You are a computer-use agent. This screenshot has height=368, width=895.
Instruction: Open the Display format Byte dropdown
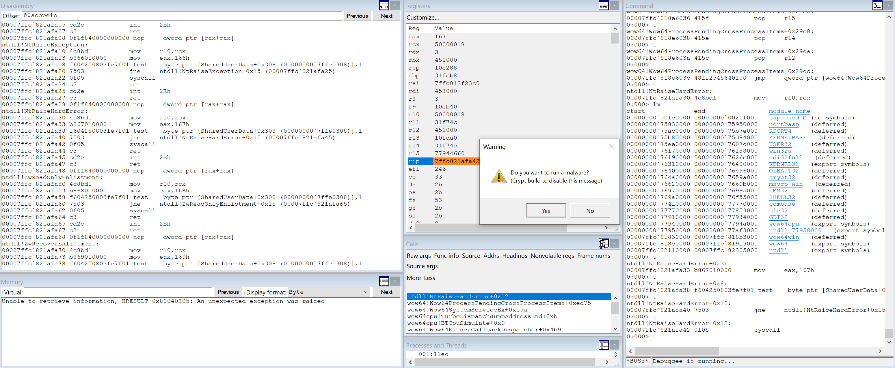pyautogui.click(x=328, y=292)
